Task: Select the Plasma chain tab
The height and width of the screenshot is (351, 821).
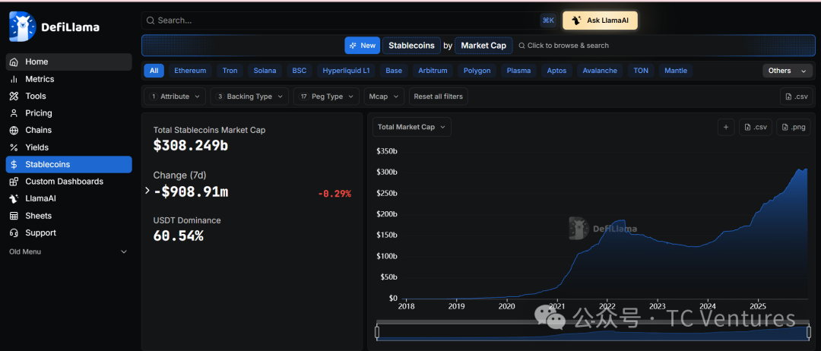Action: [519, 71]
